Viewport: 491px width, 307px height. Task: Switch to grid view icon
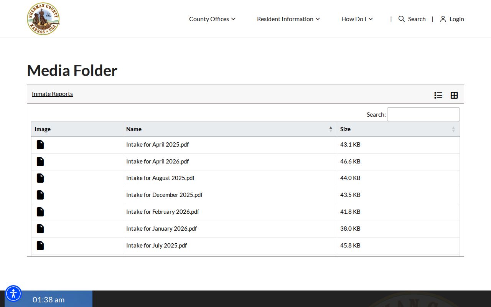tap(454, 95)
